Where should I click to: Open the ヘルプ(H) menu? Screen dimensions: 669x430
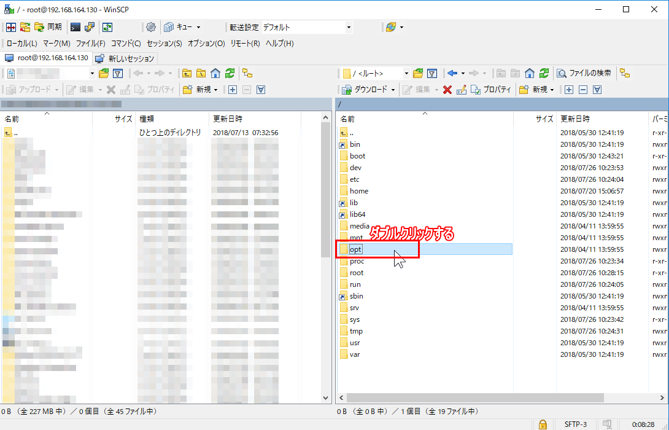pos(279,44)
